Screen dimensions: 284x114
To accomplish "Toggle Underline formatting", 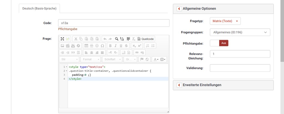I will click(x=121, y=46).
